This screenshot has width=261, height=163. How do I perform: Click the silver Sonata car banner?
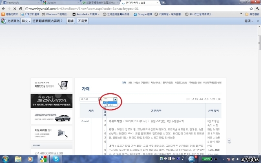click(x=52, y=117)
